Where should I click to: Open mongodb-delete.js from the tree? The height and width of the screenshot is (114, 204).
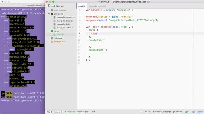coord(65,21)
